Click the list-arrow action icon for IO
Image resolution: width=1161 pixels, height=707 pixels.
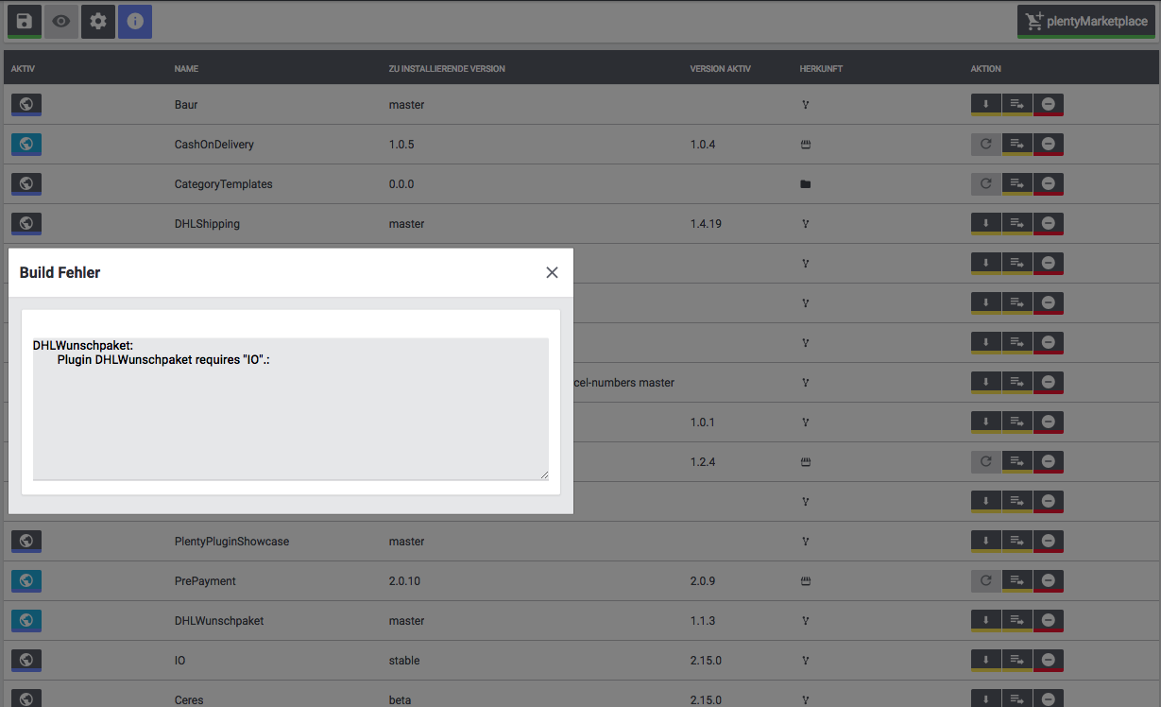[1017, 661]
